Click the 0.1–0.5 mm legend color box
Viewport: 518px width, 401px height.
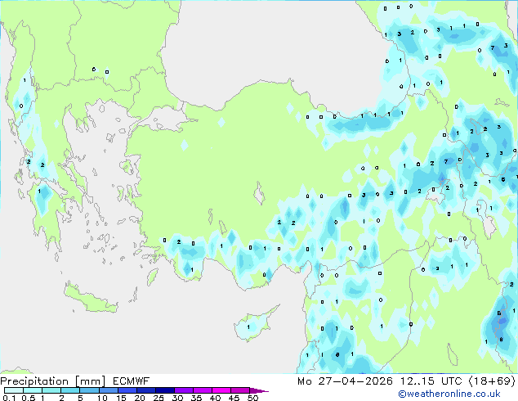tap(14, 390)
